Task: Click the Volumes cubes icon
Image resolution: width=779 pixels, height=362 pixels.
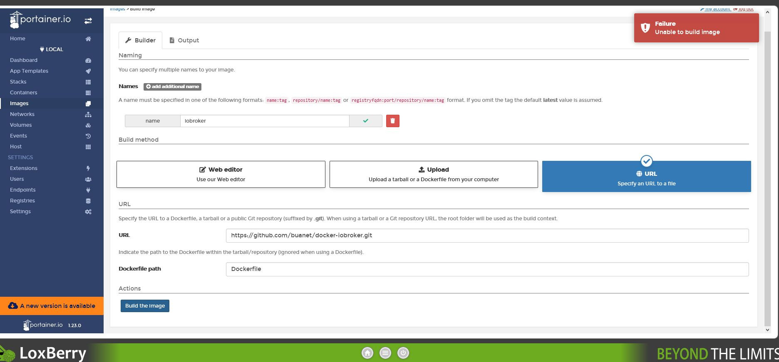Action: click(x=88, y=125)
